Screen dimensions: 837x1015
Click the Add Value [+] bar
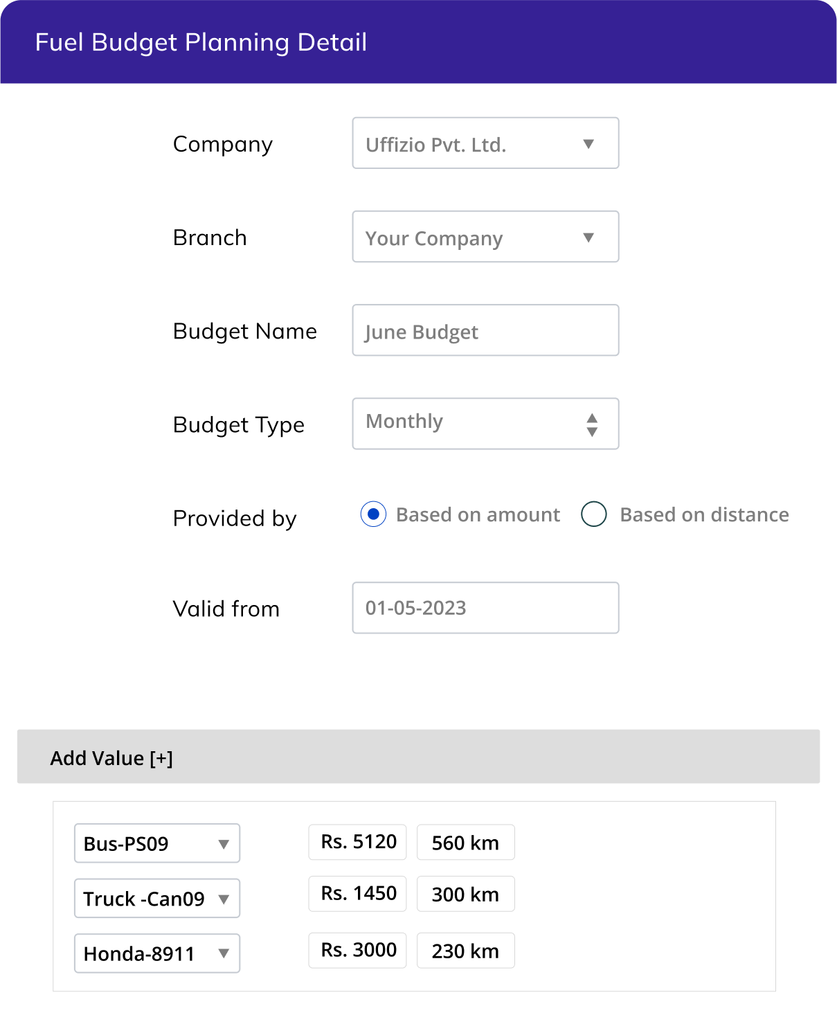(418, 757)
